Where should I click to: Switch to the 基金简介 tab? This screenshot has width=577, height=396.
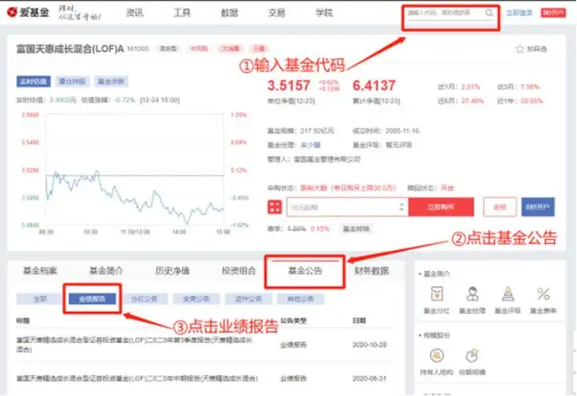[107, 271]
